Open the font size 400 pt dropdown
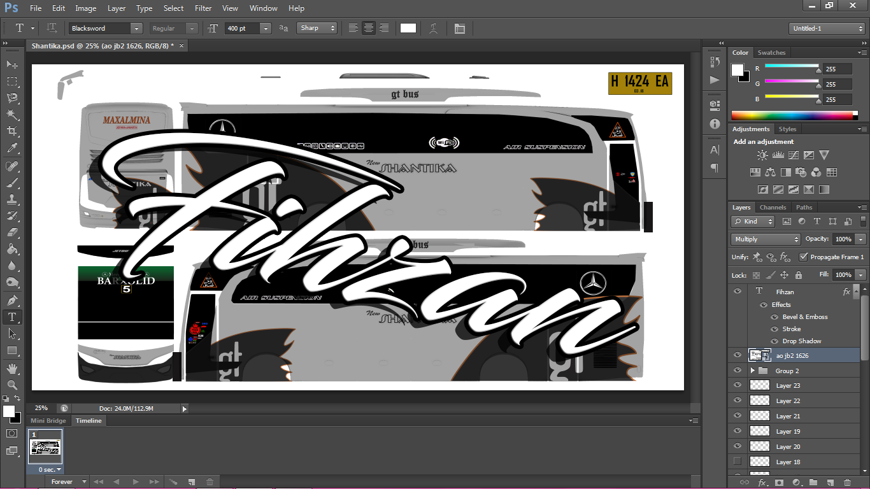The image size is (870, 489). [266, 29]
